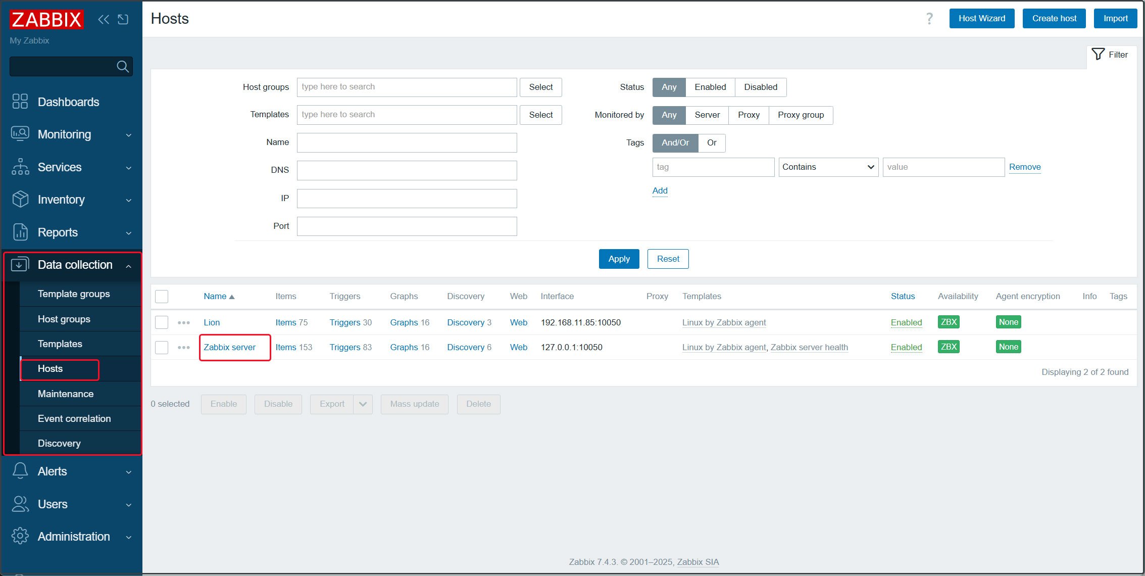Check the select-all hosts checkbox
This screenshot has height=576, width=1145.
point(162,297)
